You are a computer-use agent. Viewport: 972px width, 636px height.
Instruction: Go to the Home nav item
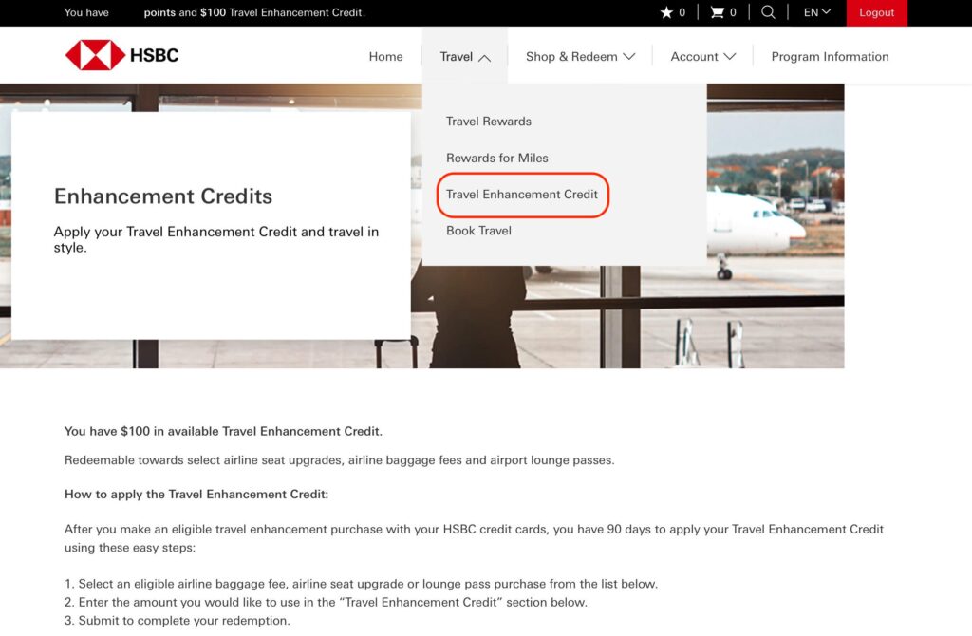coord(385,57)
